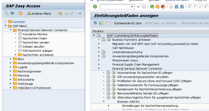Click the Existierende BC-Sets button
The image size is (209, 111).
[x=128, y=23]
